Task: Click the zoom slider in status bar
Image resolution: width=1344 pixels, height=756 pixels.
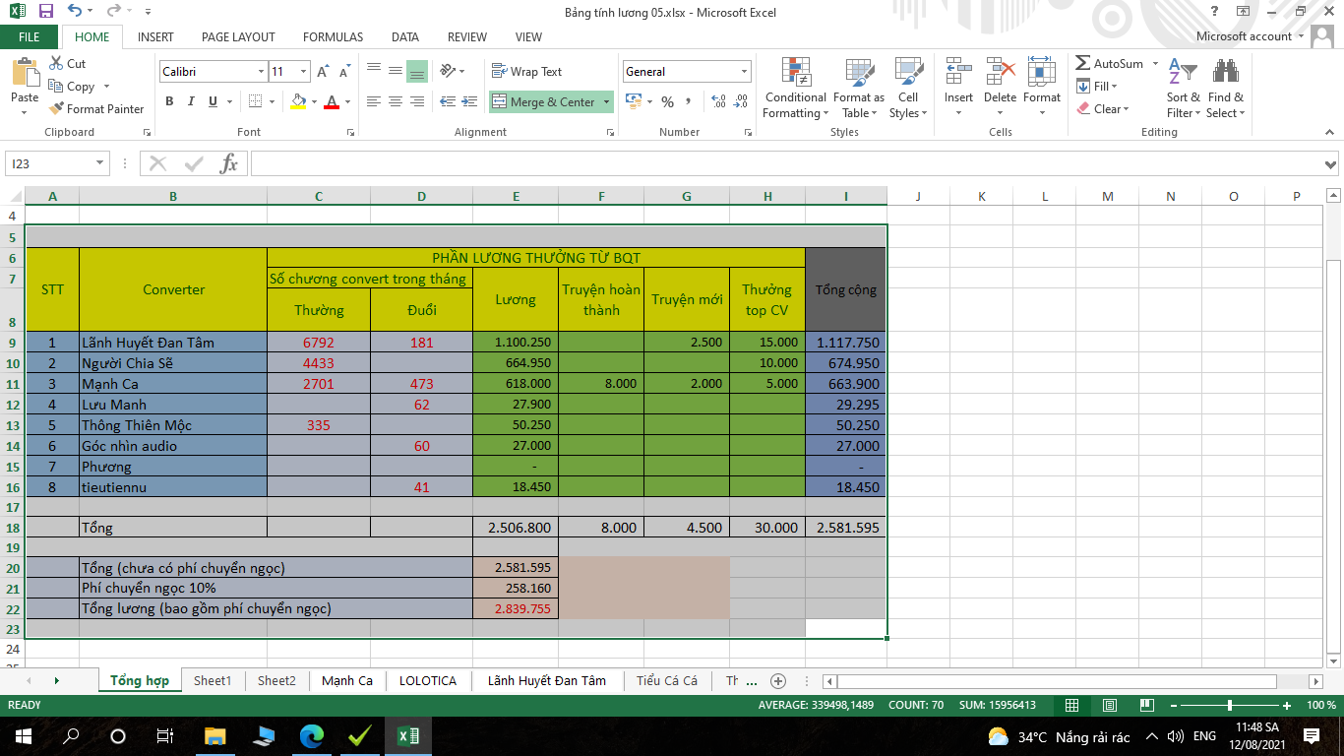Action: pos(1230,706)
